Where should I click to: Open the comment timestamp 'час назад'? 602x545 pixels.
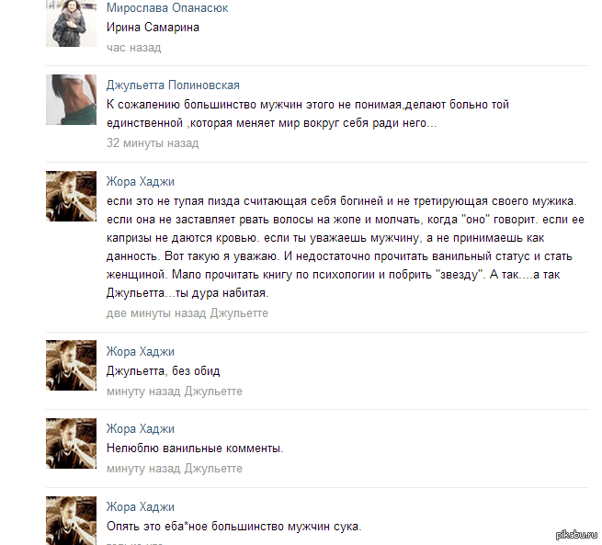(133, 48)
